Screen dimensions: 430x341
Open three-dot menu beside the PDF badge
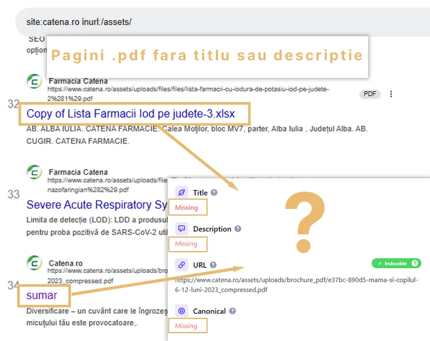(391, 94)
